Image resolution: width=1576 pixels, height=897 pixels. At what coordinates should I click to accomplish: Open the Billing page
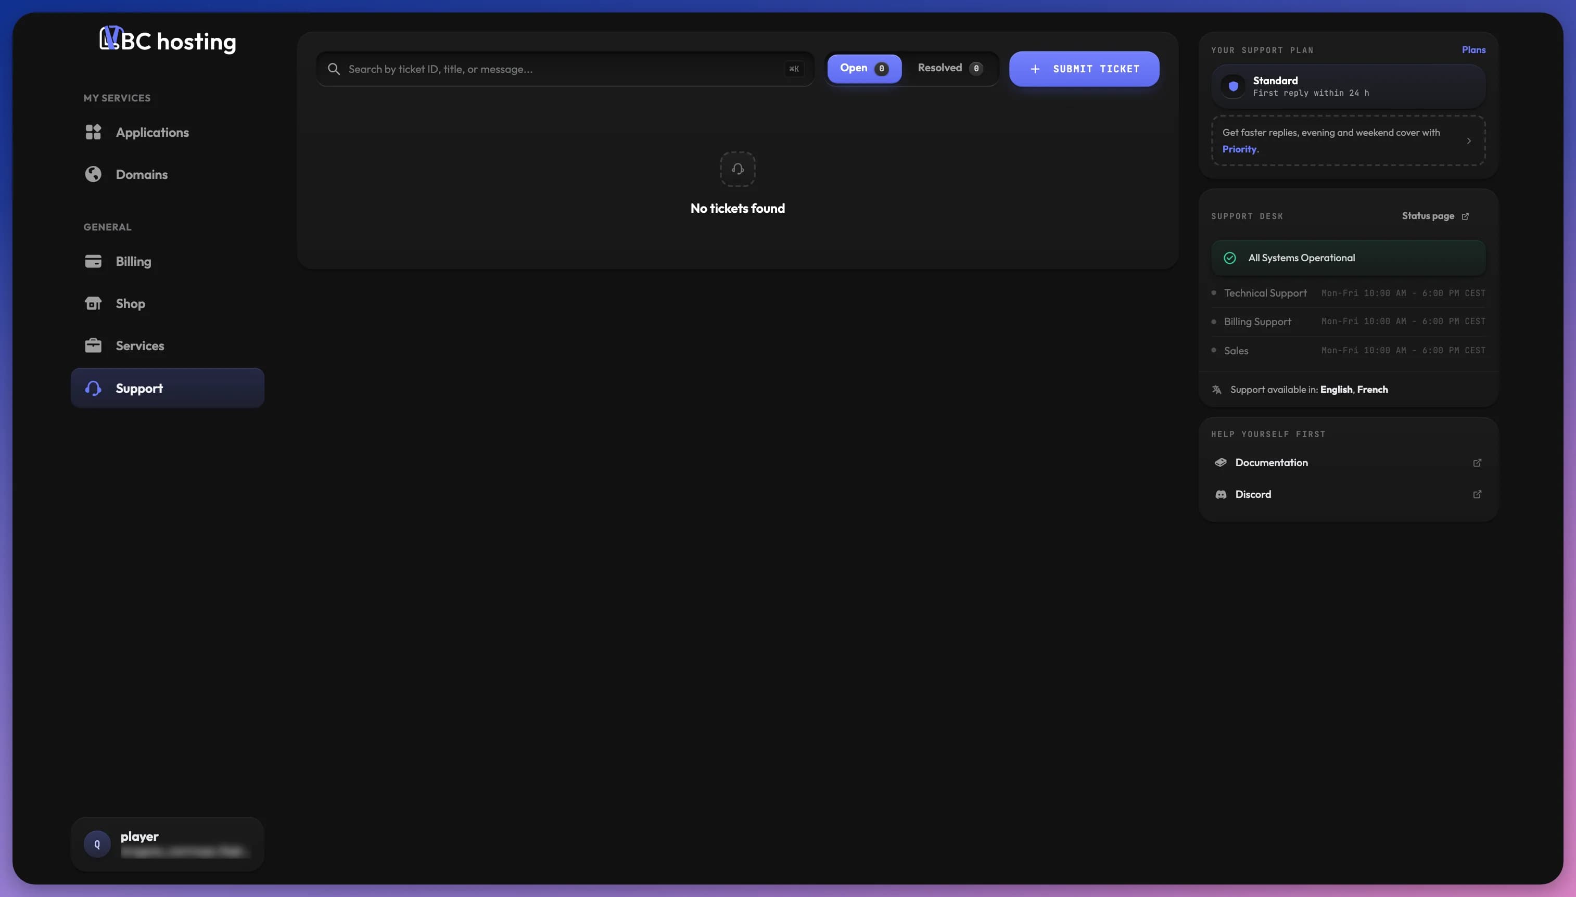168,261
